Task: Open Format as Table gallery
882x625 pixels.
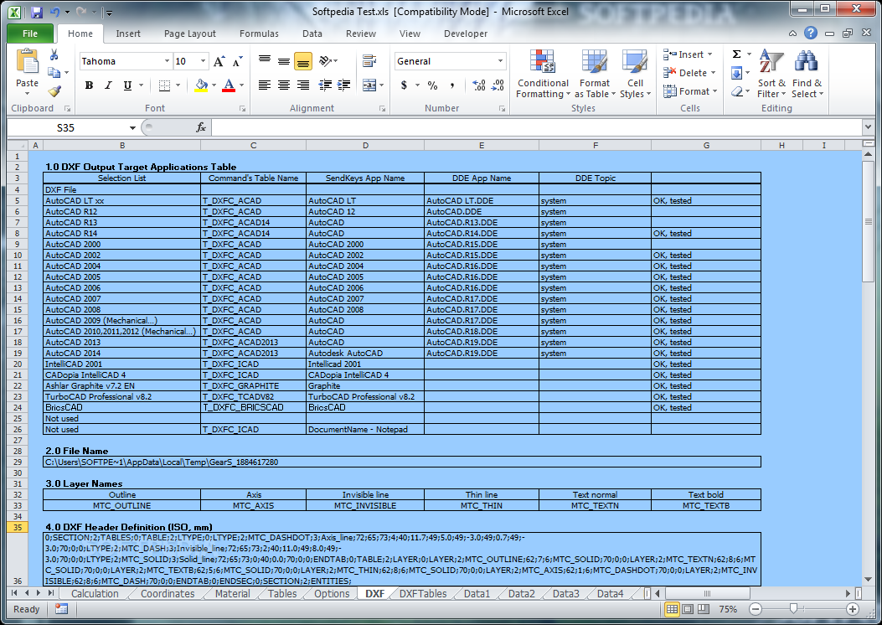Action: coord(595,74)
